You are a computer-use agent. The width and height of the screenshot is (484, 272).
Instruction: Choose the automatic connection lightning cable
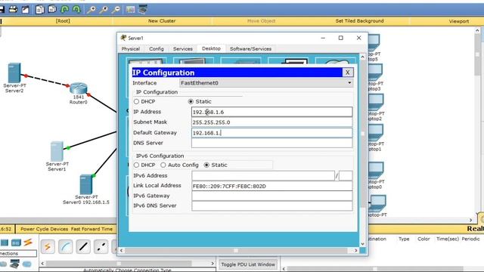48,246
